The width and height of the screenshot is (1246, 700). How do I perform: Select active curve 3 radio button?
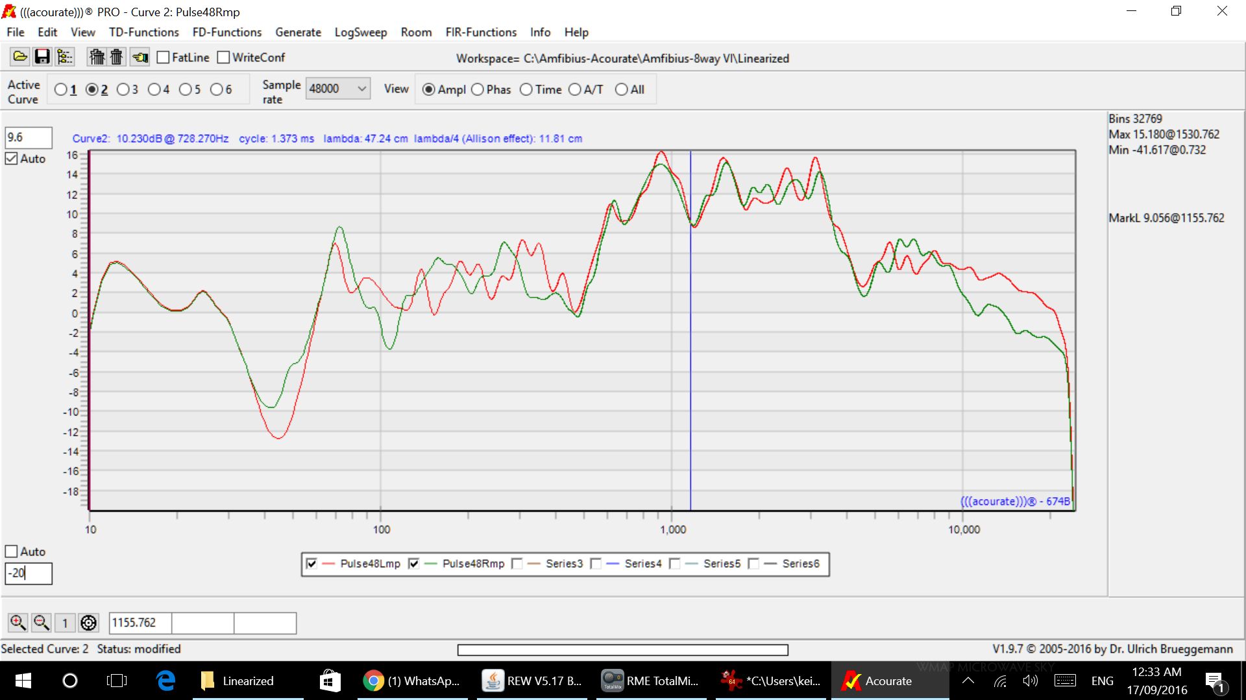tap(123, 89)
